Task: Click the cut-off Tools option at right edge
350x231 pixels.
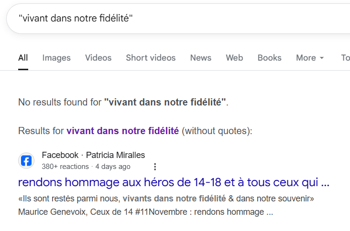Action: click(x=345, y=58)
